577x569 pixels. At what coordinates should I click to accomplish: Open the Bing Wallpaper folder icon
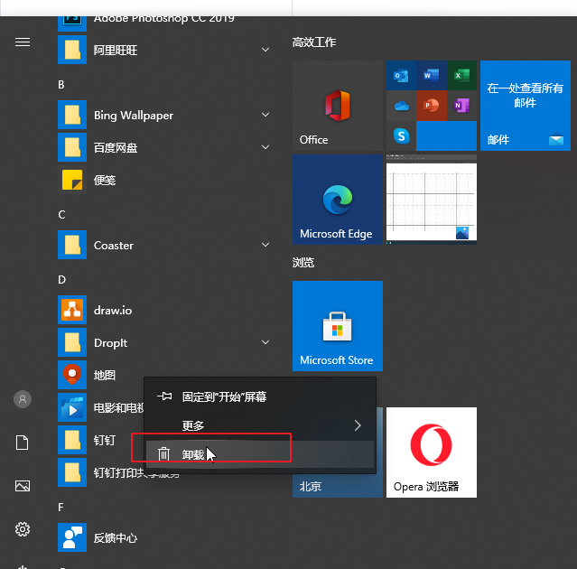(x=72, y=115)
